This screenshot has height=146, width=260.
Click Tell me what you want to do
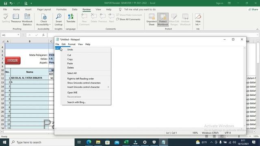tap(140, 9)
